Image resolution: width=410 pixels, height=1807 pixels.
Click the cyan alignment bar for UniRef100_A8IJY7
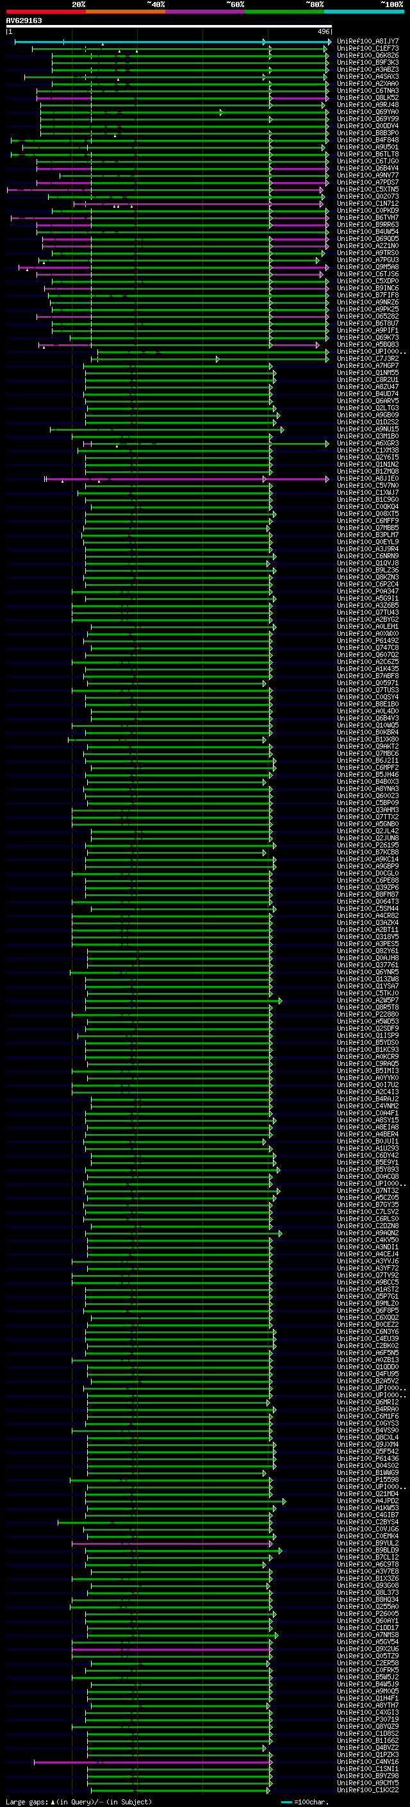tap(172, 42)
